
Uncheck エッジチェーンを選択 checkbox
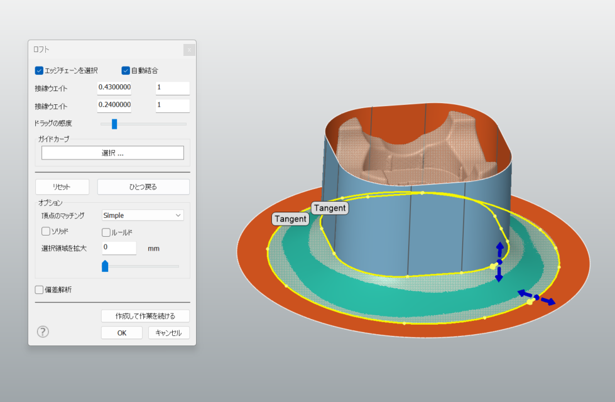coord(39,70)
